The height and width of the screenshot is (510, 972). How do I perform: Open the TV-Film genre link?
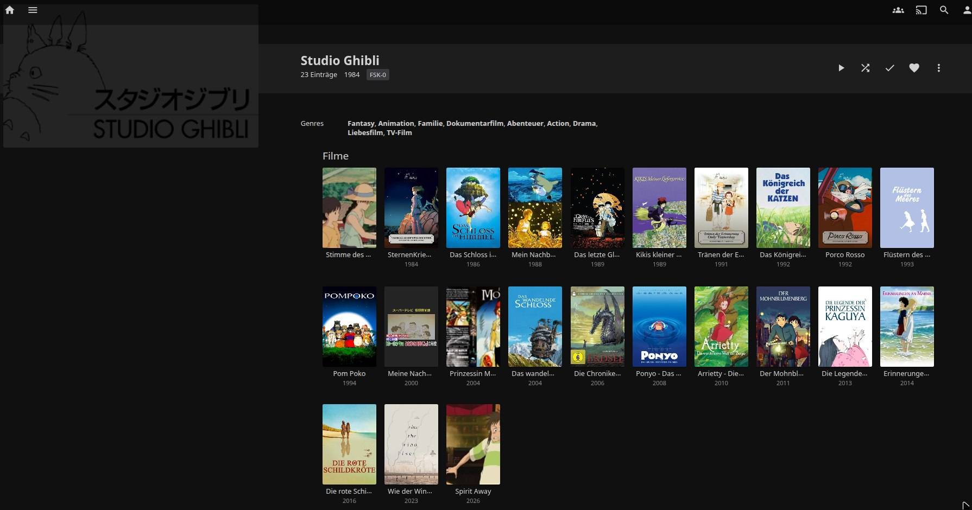[x=399, y=132]
